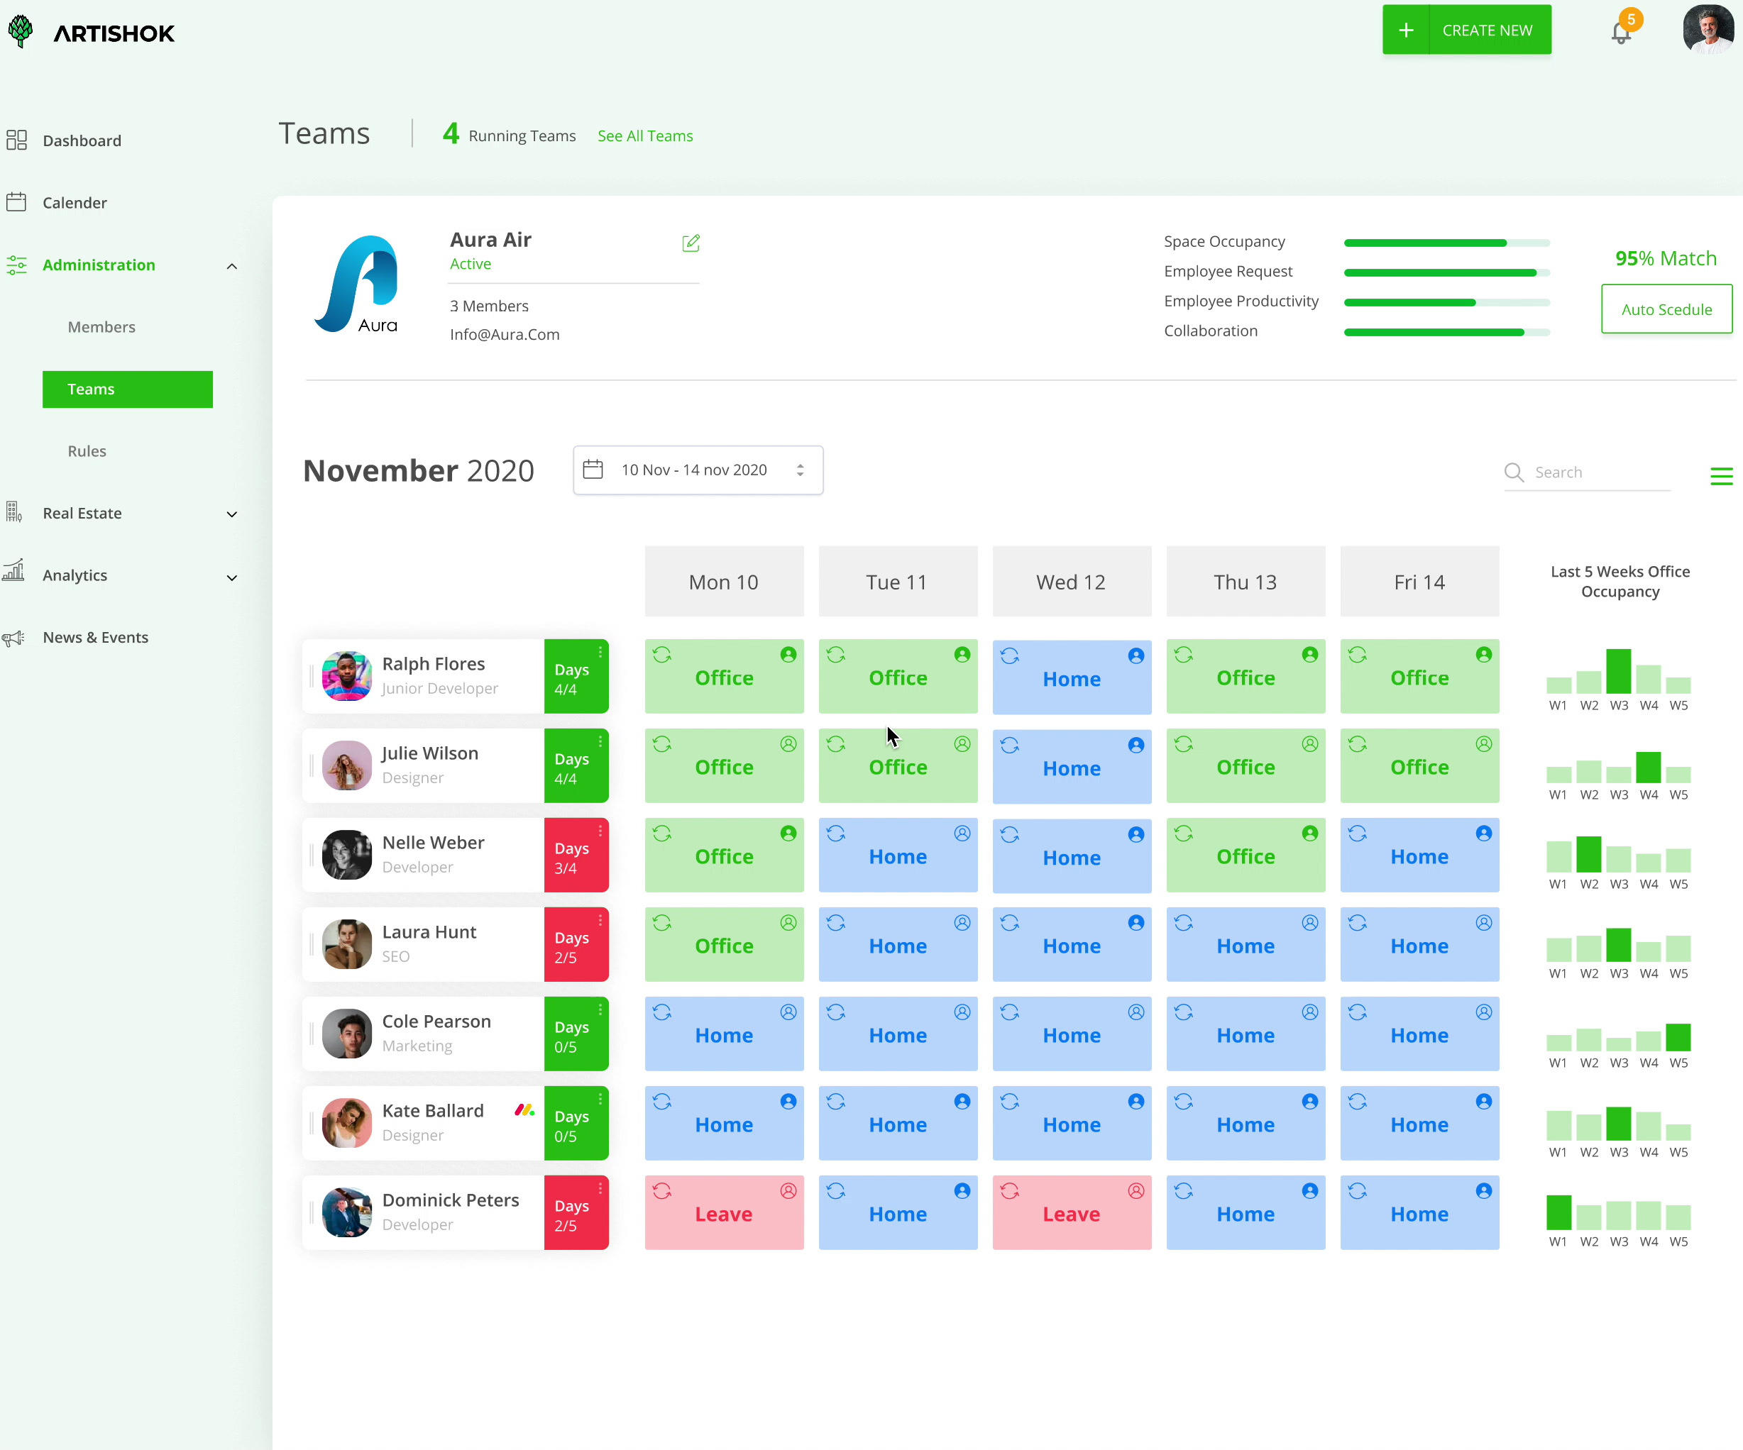This screenshot has height=1450, width=1743.
Task: Open Ralph Flores three-dot options
Action: (x=600, y=653)
